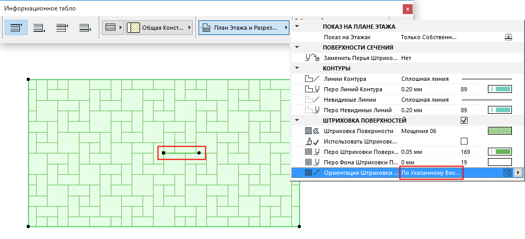
Task: Select the fourth slab reference plane icon
Action: (x=85, y=28)
